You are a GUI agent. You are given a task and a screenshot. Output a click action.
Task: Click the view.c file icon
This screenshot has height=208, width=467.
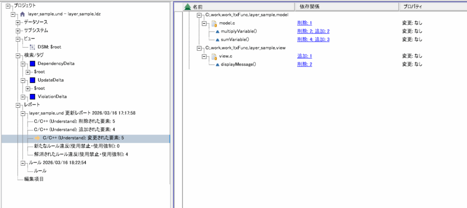pyautogui.click(x=213, y=56)
